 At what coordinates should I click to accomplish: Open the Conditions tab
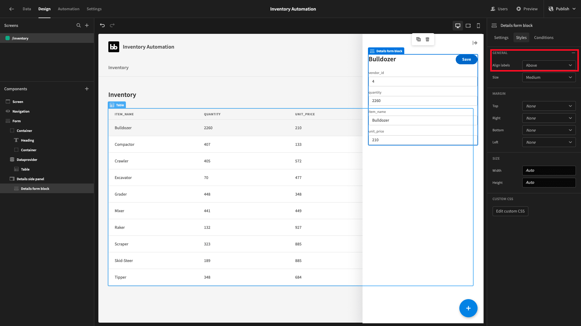pos(544,37)
